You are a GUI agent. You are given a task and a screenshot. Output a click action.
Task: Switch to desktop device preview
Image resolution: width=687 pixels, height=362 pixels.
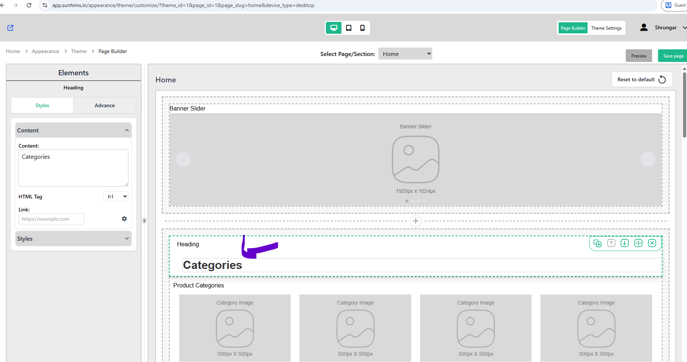pos(334,28)
